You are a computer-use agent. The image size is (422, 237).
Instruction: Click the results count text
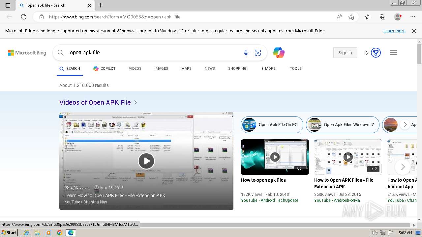84,85
